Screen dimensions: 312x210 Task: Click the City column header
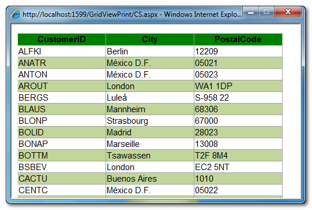click(150, 39)
